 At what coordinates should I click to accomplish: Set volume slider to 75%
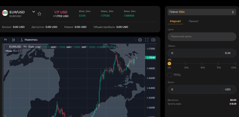point(218,63)
